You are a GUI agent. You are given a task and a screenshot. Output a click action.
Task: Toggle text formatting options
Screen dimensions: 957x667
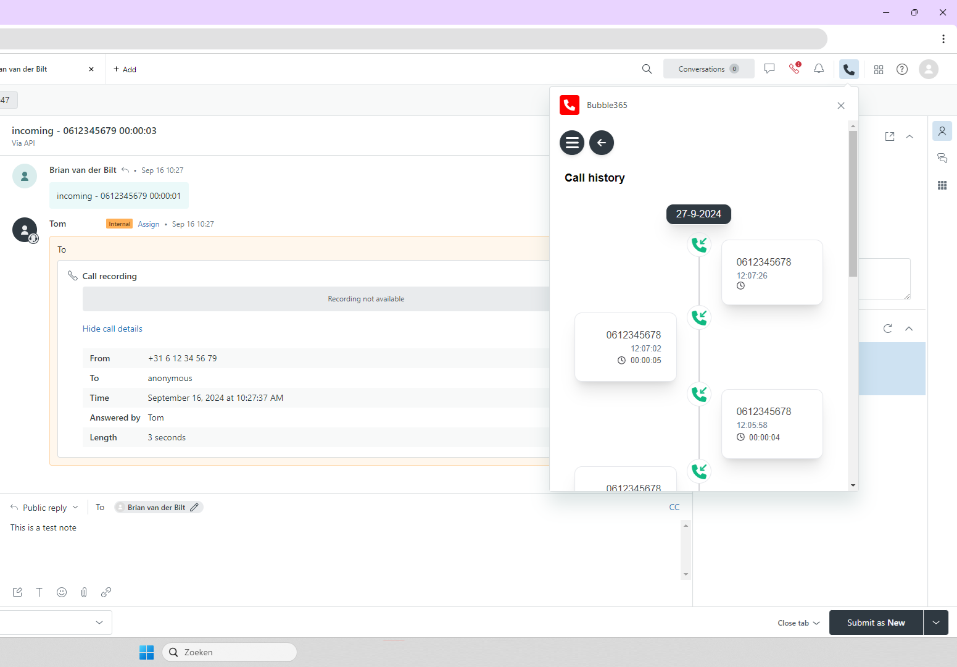click(x=39, y=592)
